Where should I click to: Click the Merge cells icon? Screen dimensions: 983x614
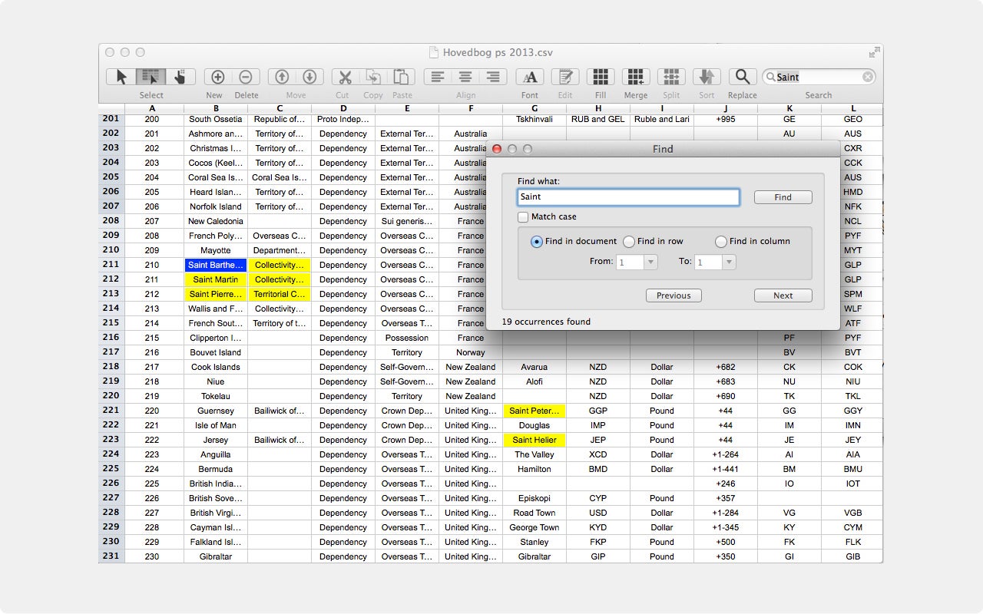(x=635, y=77)
